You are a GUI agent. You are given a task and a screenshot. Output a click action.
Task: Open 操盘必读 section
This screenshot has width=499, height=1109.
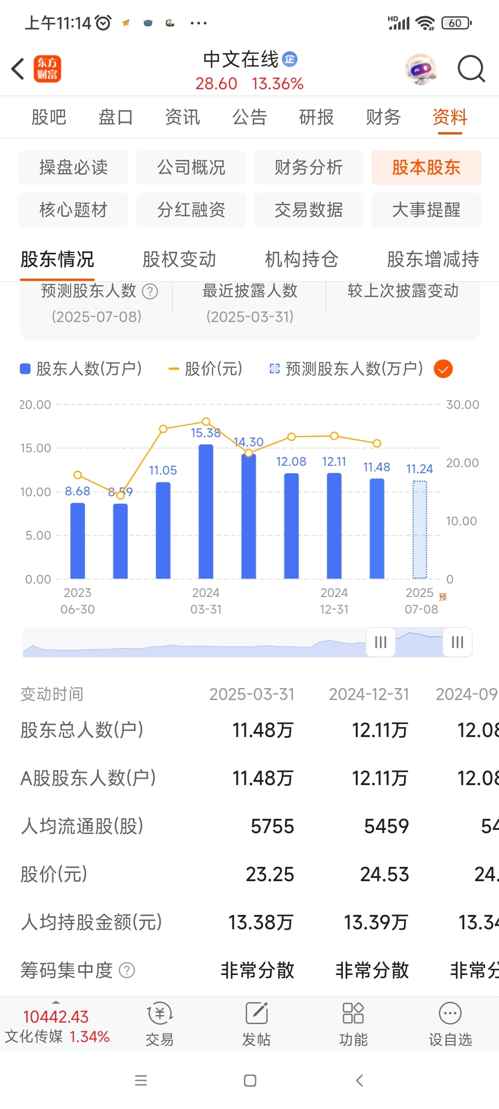[73, 167]
